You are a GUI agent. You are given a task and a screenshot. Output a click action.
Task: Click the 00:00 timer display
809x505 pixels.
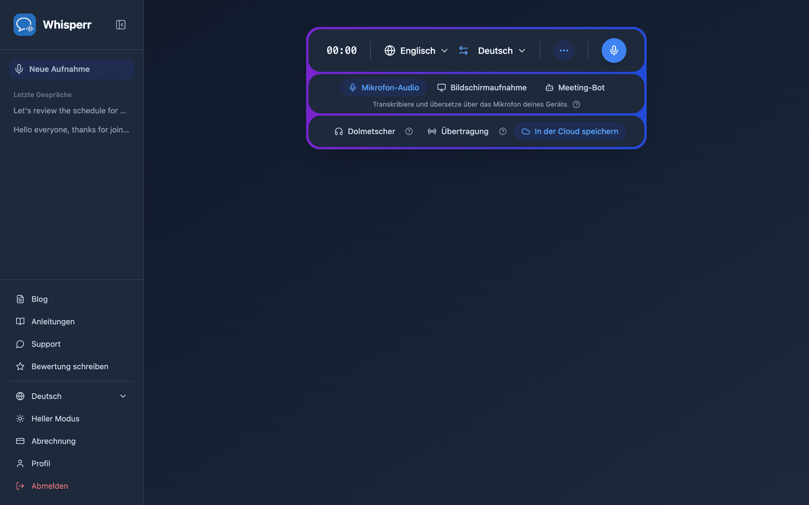342,50
